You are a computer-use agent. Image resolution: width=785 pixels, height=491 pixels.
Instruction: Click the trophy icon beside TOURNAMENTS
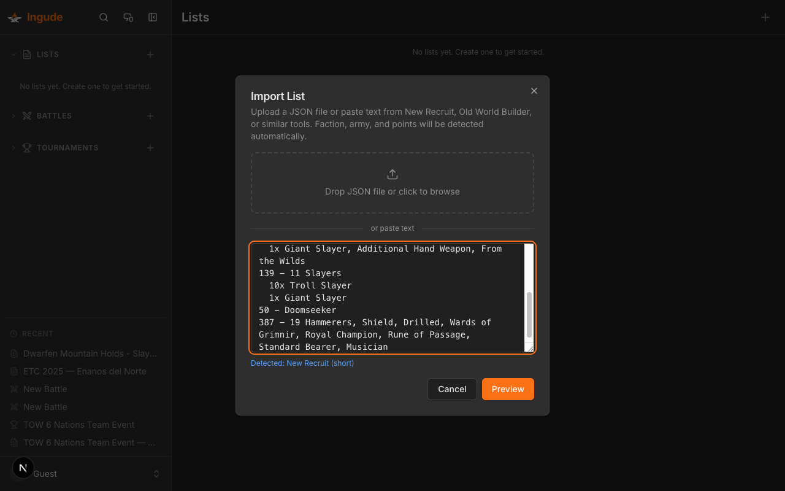tap(26, 147)
